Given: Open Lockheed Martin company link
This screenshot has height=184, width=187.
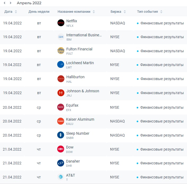Looking at the screenshot, I should click(80, 63).
